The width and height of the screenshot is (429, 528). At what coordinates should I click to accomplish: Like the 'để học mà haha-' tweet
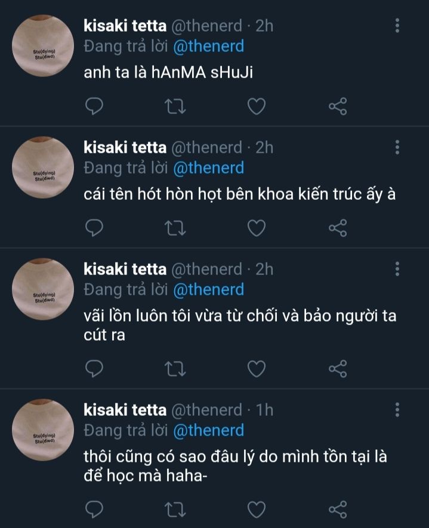click(x=257, y=510)
